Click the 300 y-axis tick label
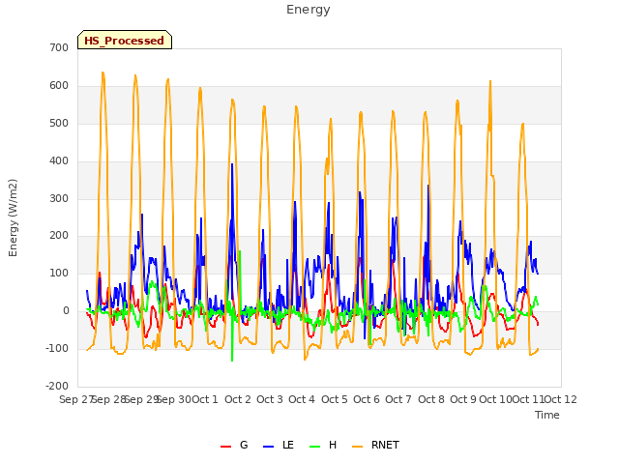Viewport: 619px width, 464px height. coord(59,198)
